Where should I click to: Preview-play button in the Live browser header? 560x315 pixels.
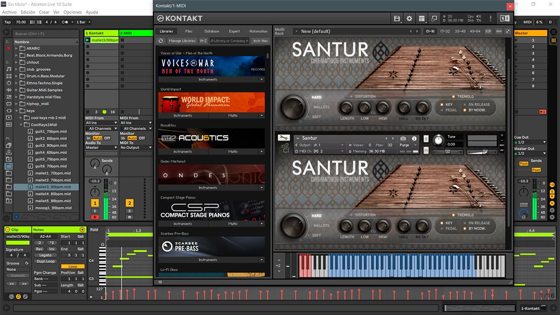click(7, 33)
